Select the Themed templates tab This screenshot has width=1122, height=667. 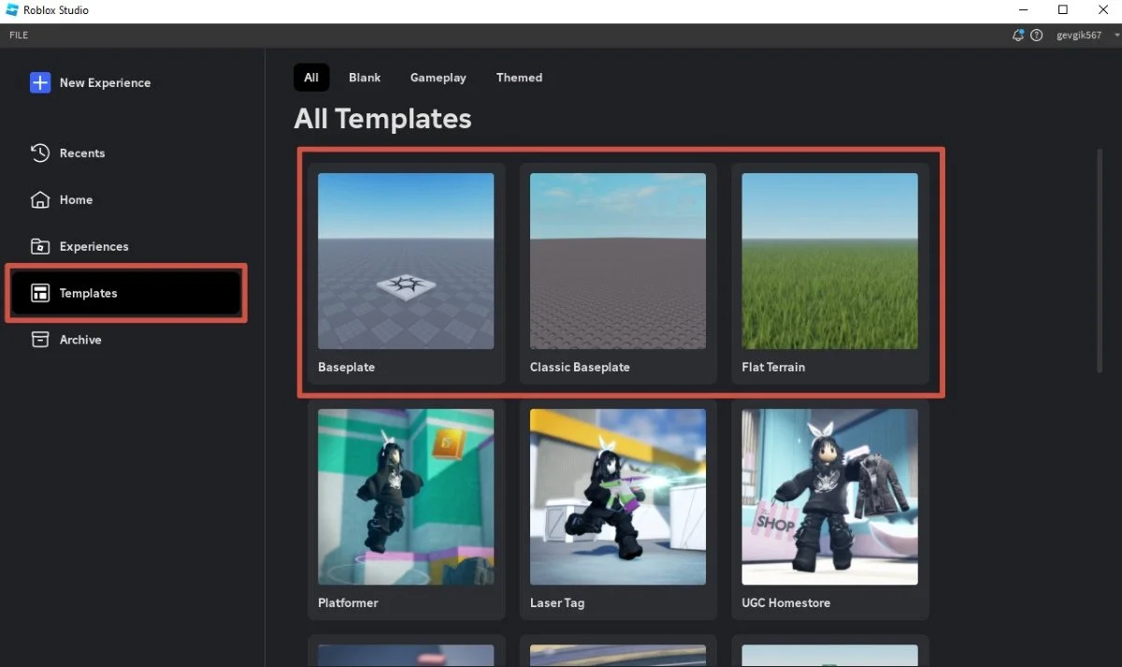click(x=519, y=78)
